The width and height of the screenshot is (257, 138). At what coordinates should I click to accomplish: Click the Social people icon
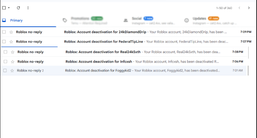click(x=126, y=20)
